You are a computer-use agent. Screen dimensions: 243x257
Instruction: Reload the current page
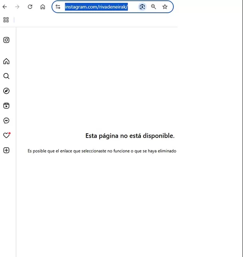tap(30, 7)
